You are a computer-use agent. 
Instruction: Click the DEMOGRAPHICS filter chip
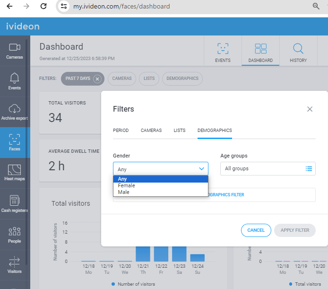click(182, 79)
